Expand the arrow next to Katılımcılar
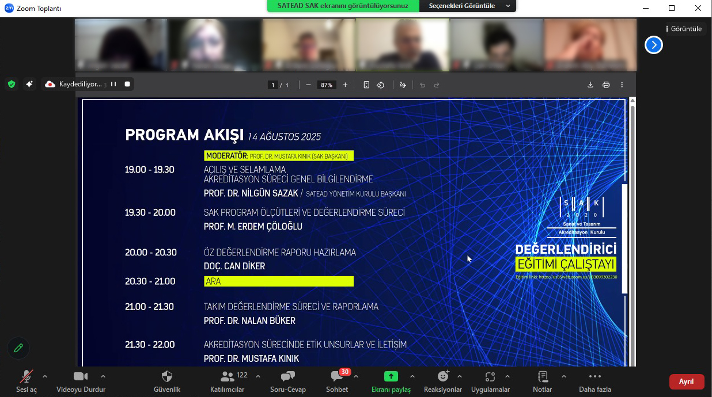Viewport: 712px width, 397px height. pyautogui.click(x=257, y=376)
